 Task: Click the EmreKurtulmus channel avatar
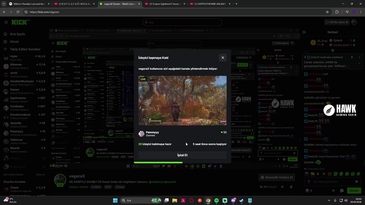(x=6, y=116)
